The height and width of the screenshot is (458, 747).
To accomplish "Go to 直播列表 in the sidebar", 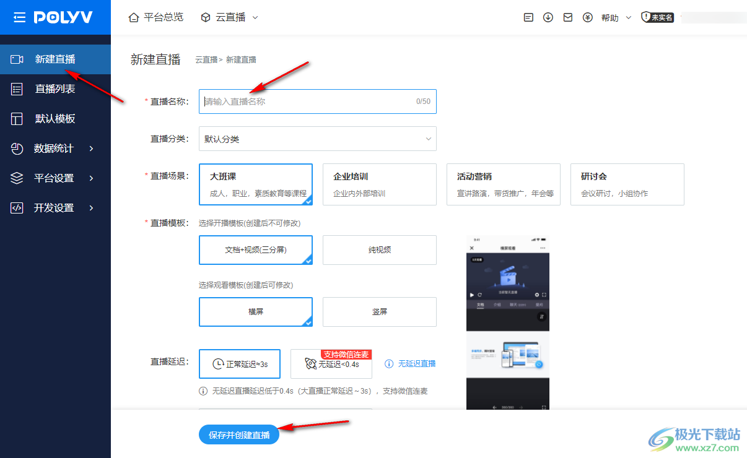I will pyautogui.click(x=56, y=89).
